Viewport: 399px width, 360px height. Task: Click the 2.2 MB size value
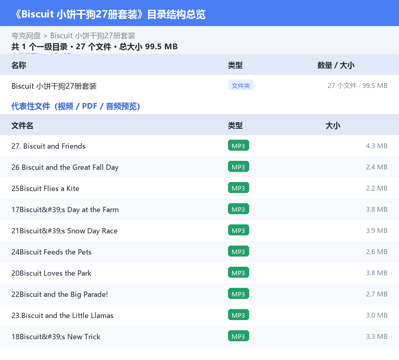tap(377, 188)
